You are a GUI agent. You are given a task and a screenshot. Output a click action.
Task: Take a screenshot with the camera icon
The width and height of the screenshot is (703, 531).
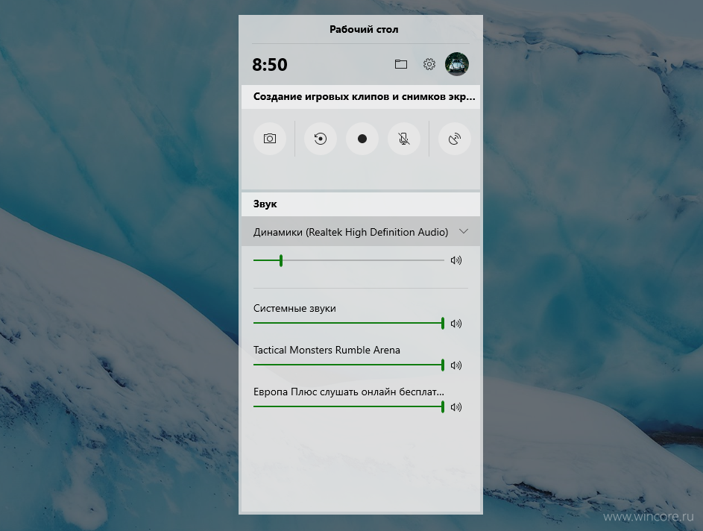(269, 139)
